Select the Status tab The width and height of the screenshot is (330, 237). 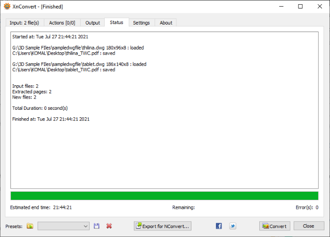click(116, 22)
